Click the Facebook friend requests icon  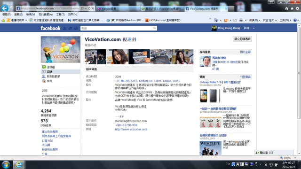coord(65,28)
